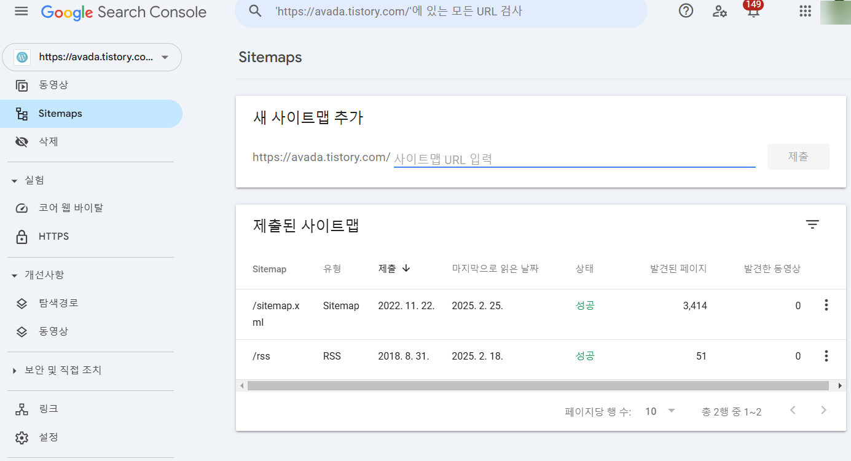Viewport: 851px width, 461px height.
Task: Click the sitemap URL input field
Action: (575, 159)
